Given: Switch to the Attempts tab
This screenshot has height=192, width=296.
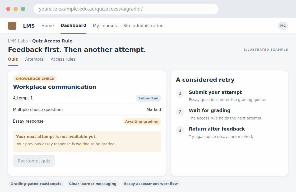Looking at the screenshot, I should (x=34, y=59).
